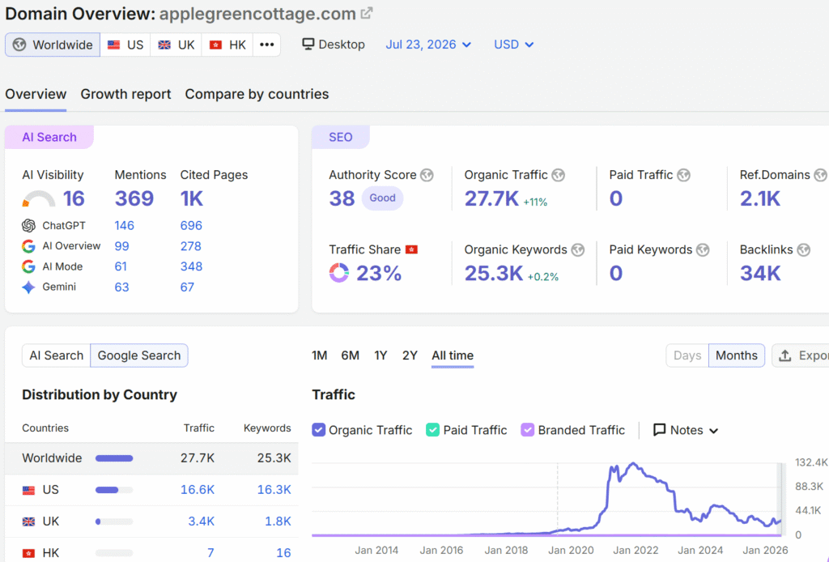Uncheck the Branded Traffic checkbox

click(x=527, y=430)
